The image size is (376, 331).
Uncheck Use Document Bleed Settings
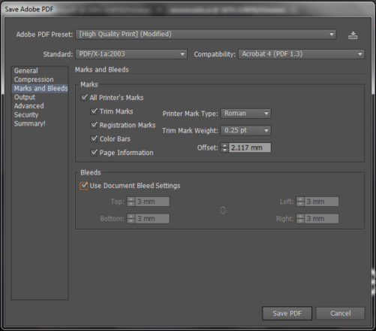click(84, 186)
